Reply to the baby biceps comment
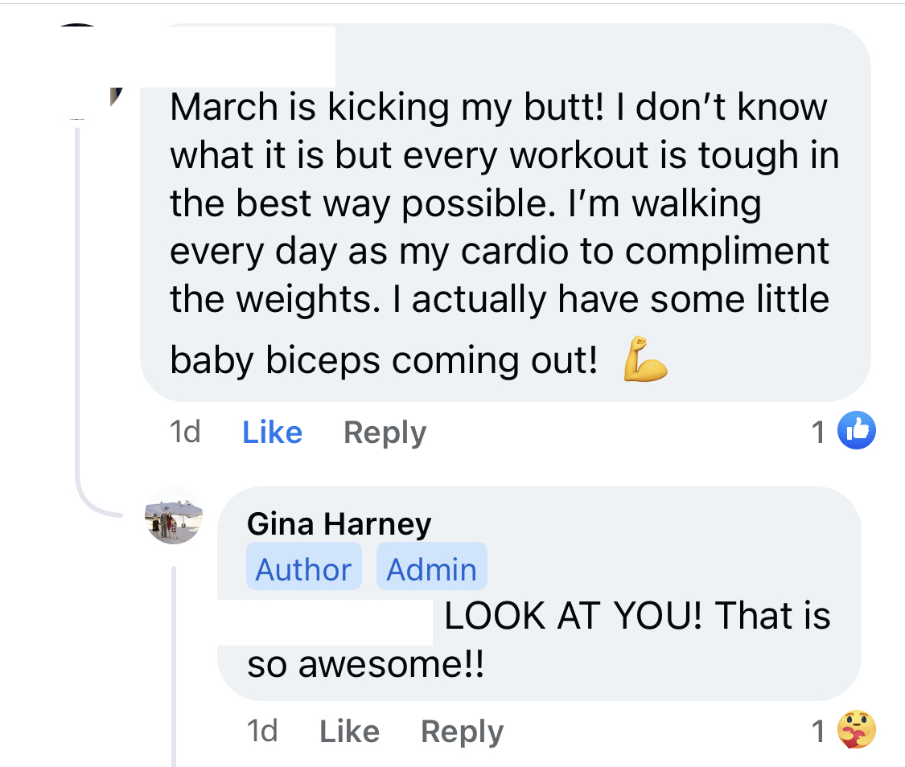Screen dimensions: 905x767 [385, 433]
